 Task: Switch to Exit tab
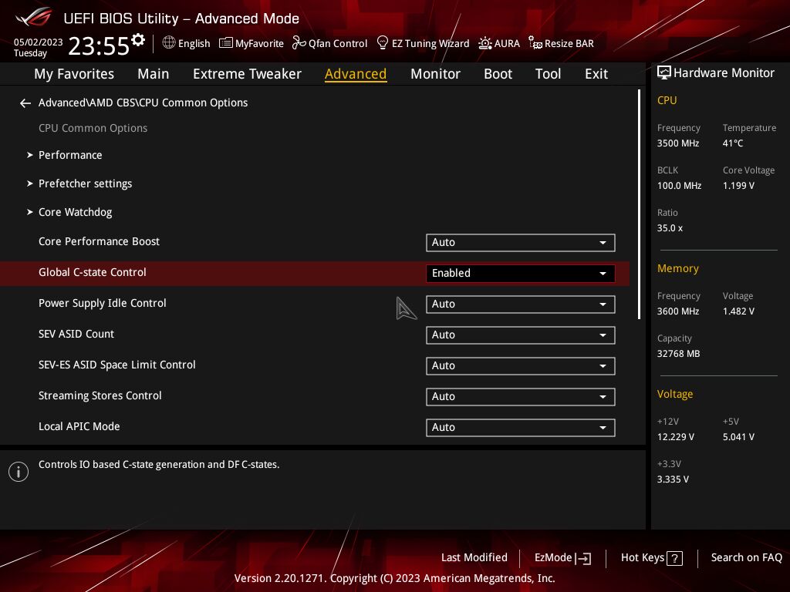[596, 74]
